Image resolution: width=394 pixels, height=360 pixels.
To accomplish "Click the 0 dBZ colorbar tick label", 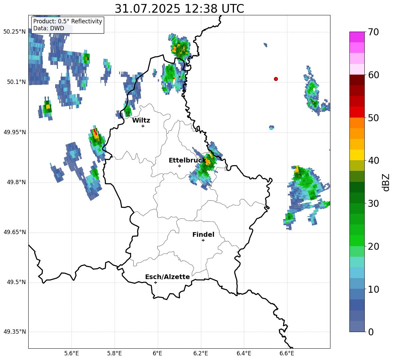I will (371, 332).
